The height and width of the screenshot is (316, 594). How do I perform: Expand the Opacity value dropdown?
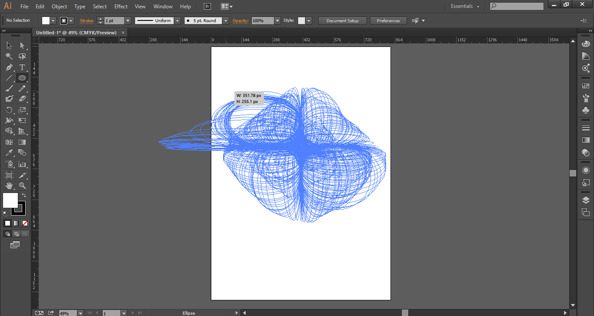point(278,20)
